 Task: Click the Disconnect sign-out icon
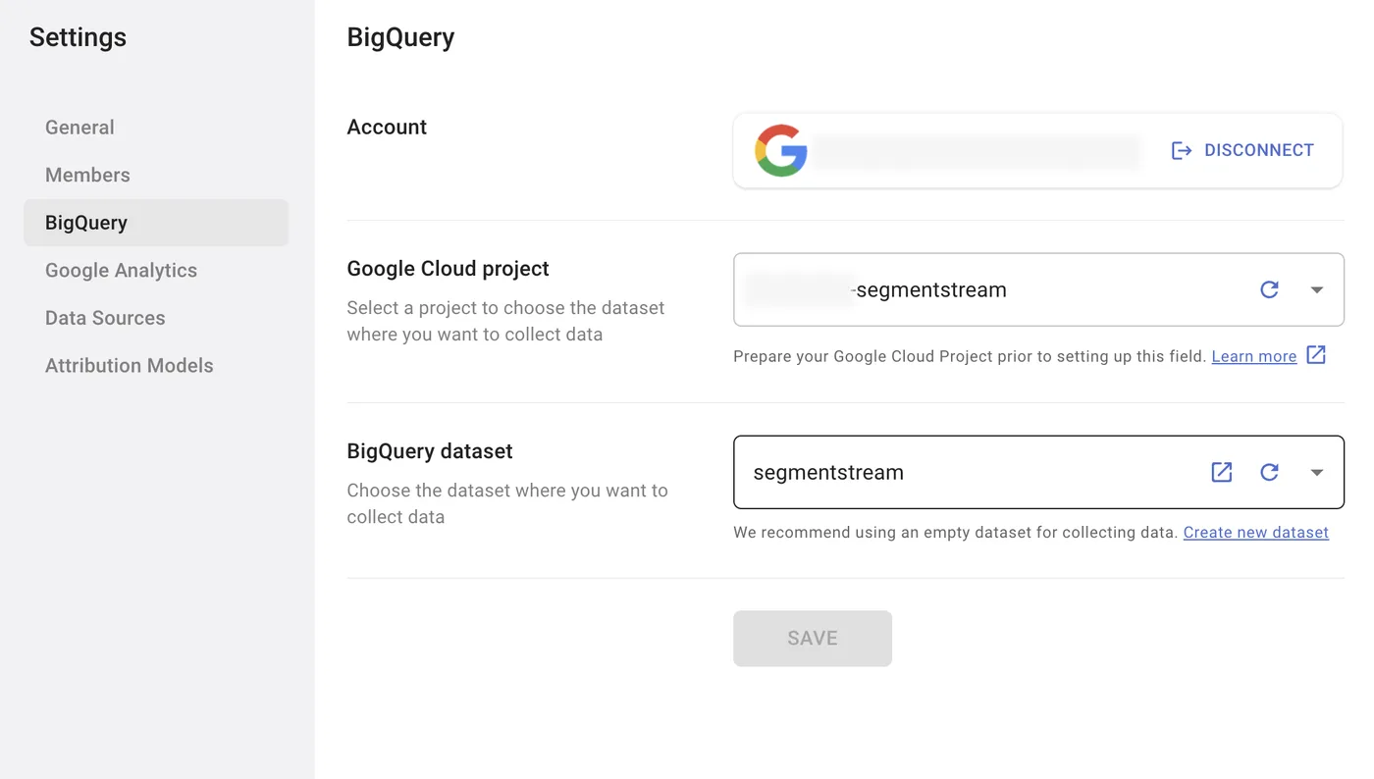tap(1182, 150)
